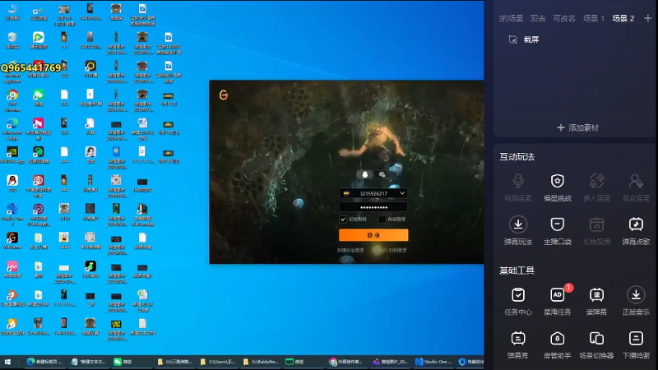Screen dimensions: 658x370
Task: Open the 观众连麦 icon
Action: [636, 181]
